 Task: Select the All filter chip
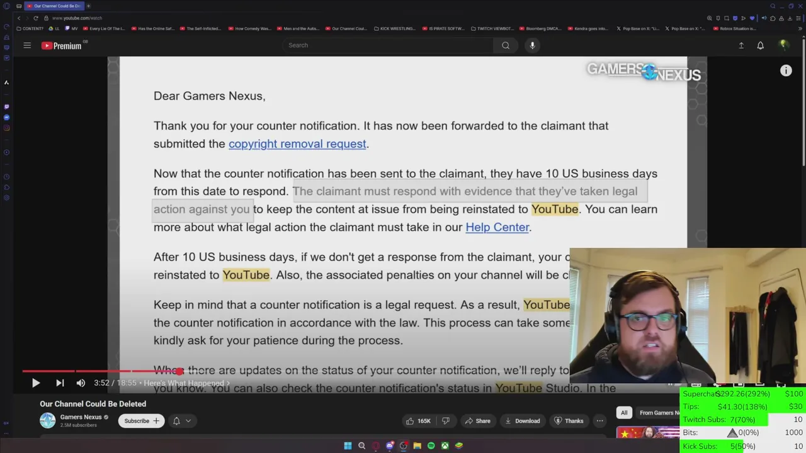point(624,413)
